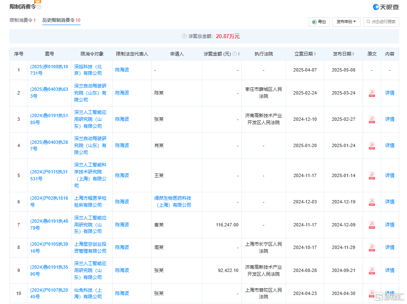Click applicant 周某 in row 8

click(159, 247)
